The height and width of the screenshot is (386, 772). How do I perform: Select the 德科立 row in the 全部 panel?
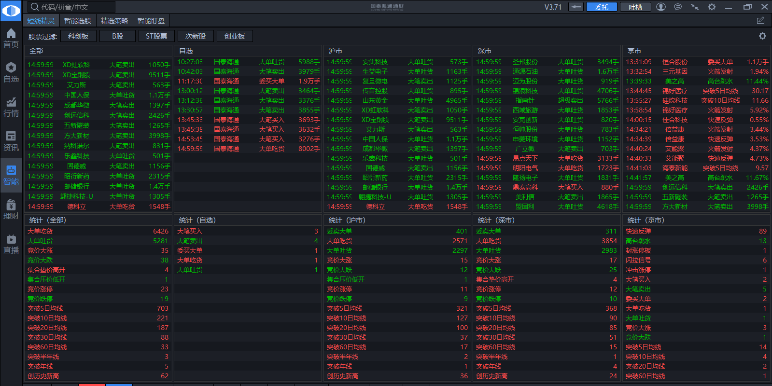(x=98, y=207)
